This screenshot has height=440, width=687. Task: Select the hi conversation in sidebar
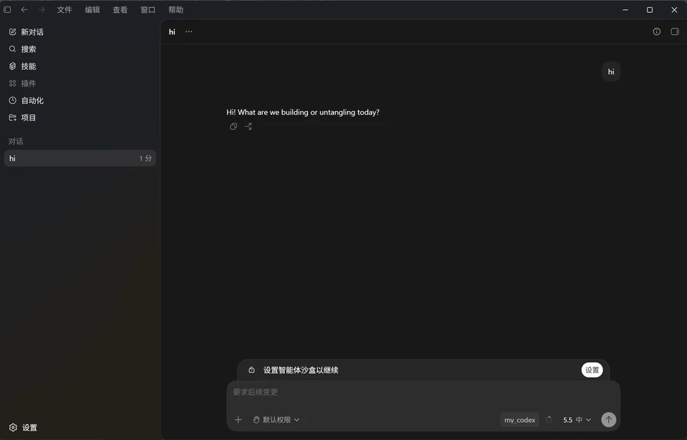tap(79, 158)
